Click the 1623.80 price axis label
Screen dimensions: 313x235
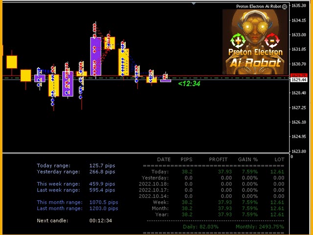(299, 151)
